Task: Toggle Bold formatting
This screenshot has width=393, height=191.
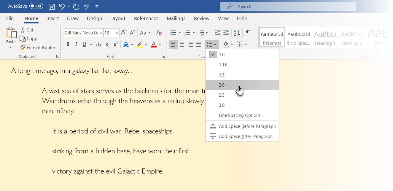Action: 68,44
